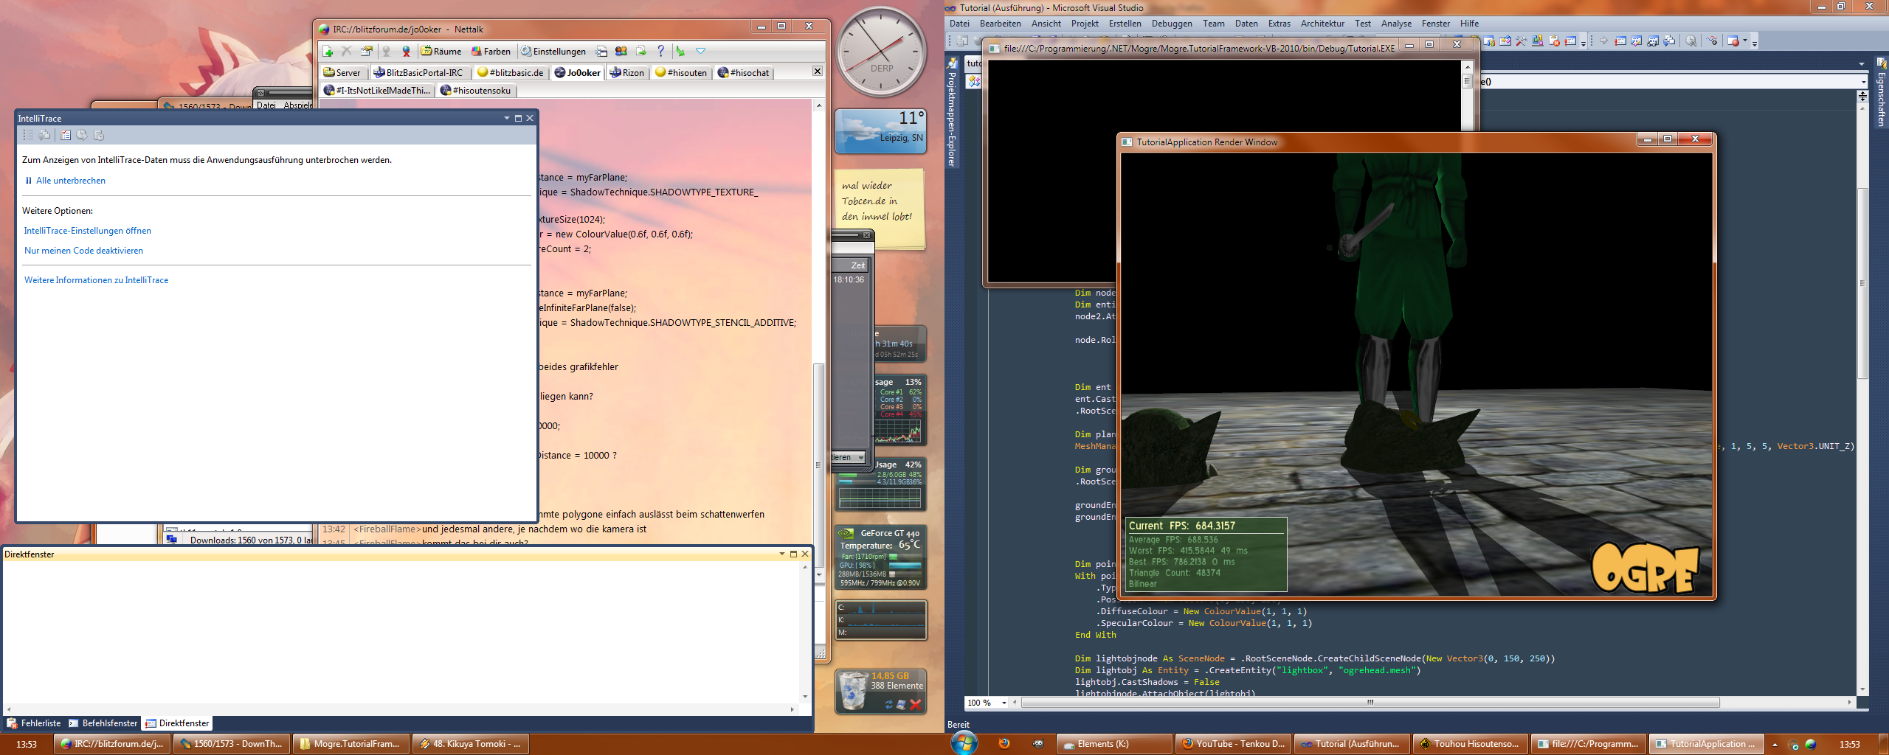Open the IntelliTrace window position dropdown arrow
The width and height of the screenshot is (1889, 755).
506,118
